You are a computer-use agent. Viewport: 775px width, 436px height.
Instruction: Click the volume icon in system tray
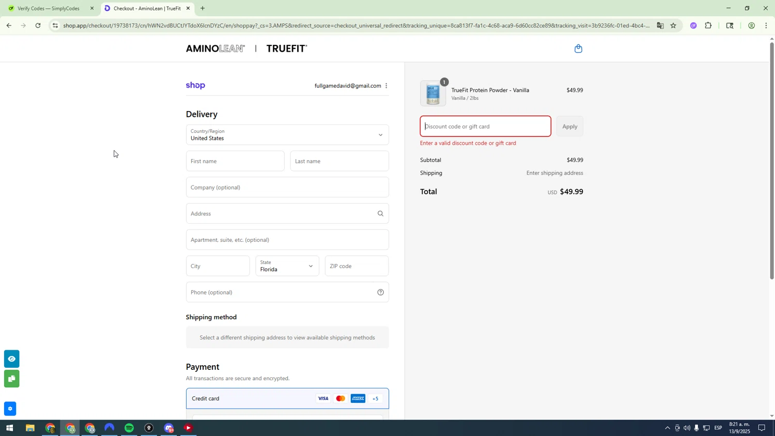(687, 428)
